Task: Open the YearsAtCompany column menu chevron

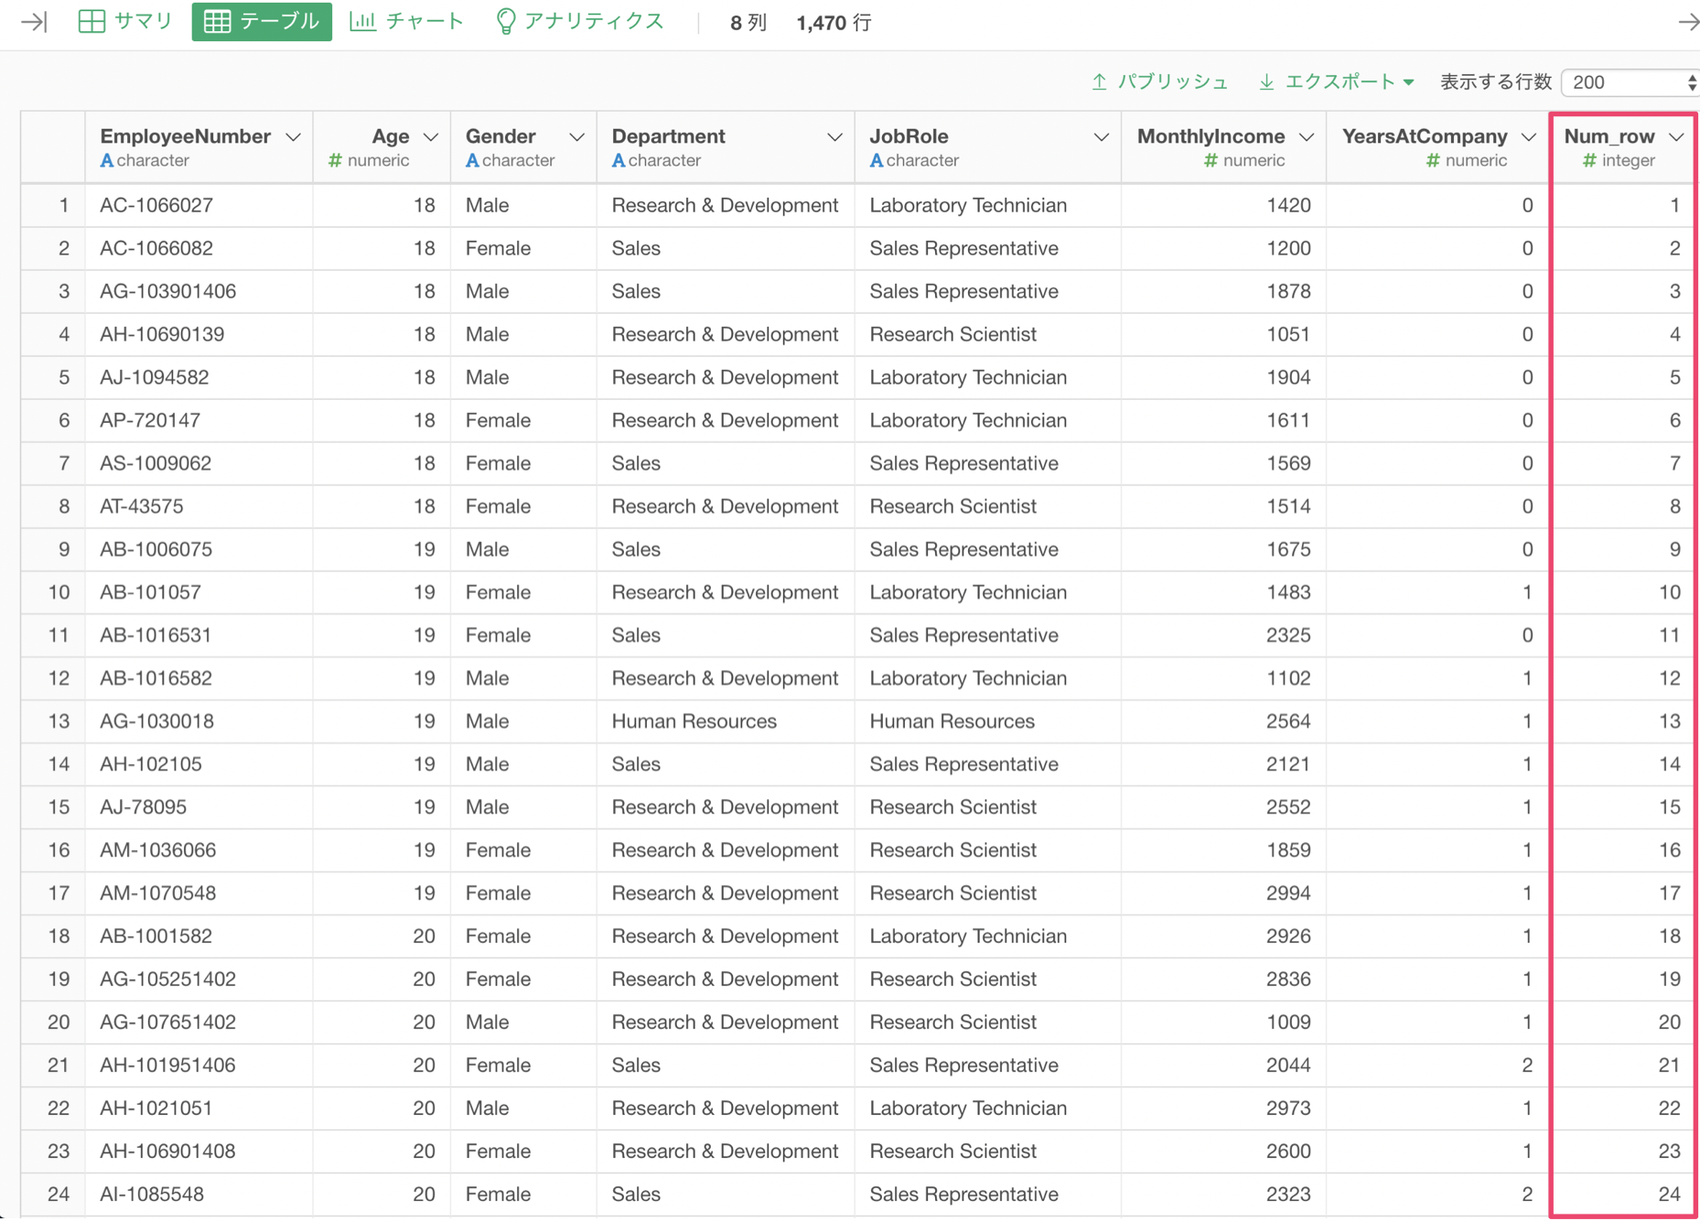Action: tap(1529, 136)
